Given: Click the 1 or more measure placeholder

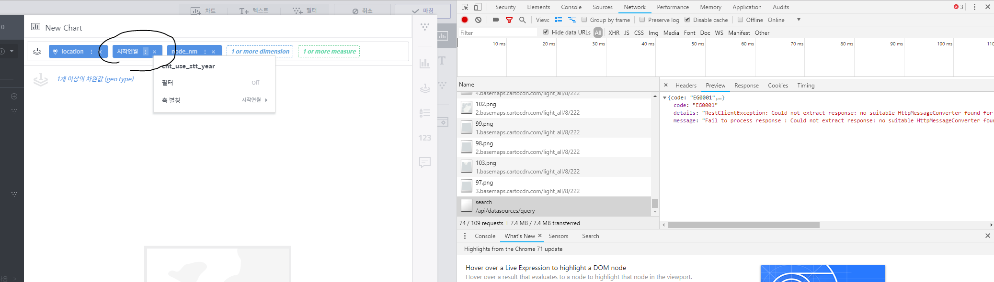Looking at the screenshot, I should point(329,51).
